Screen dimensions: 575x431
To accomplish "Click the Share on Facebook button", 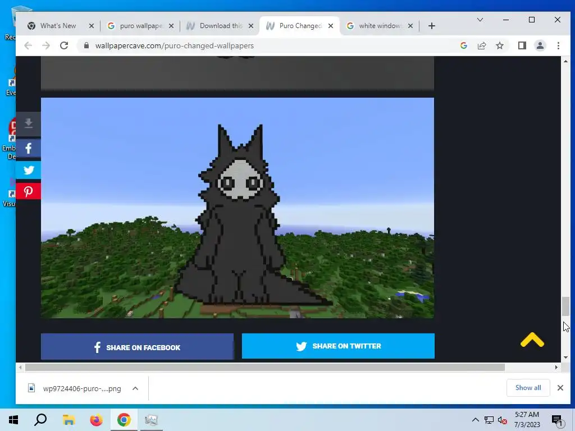I will (x=137, y=347).
